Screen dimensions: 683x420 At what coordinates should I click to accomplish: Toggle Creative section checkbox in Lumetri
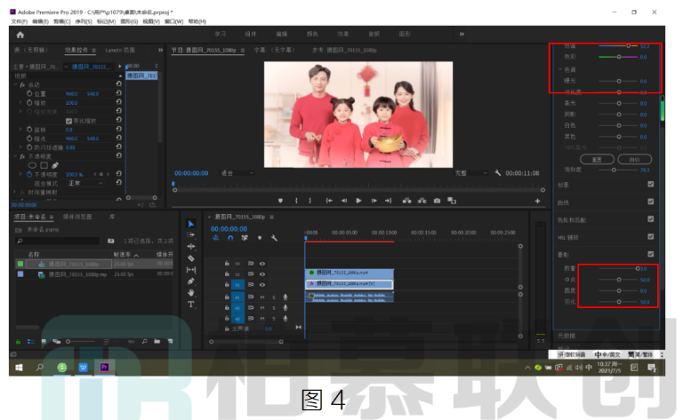[651, 185]
